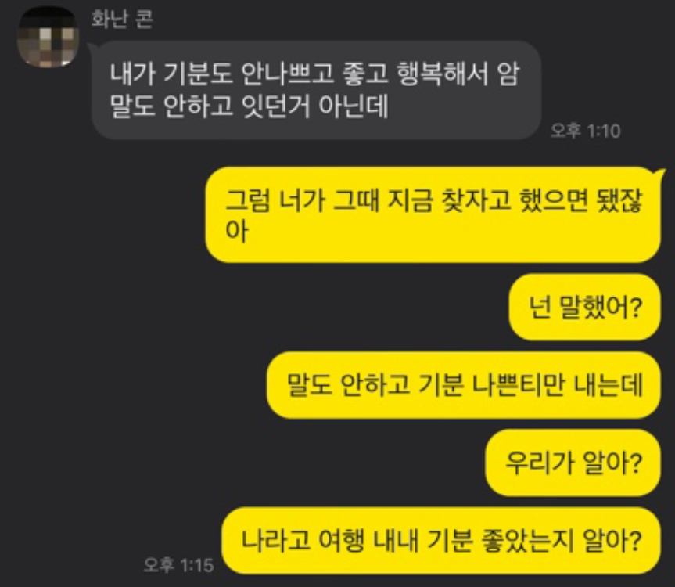Select message 말도 안하고 기분 나쁜티만 내는데
This screenshot has width=675, height=587.
pos(464,384)
